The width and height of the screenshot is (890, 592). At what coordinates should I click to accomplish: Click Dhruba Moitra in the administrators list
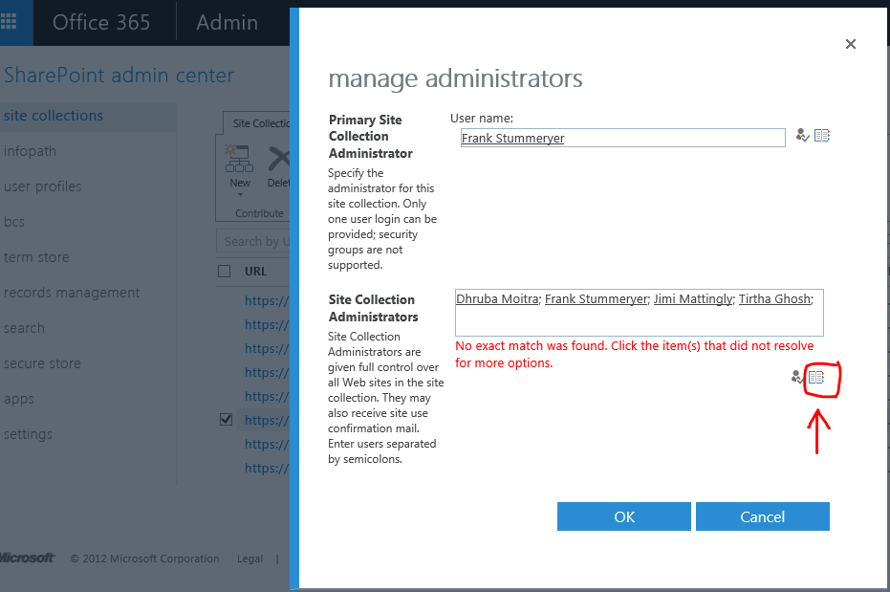click(x=497, y=299)
